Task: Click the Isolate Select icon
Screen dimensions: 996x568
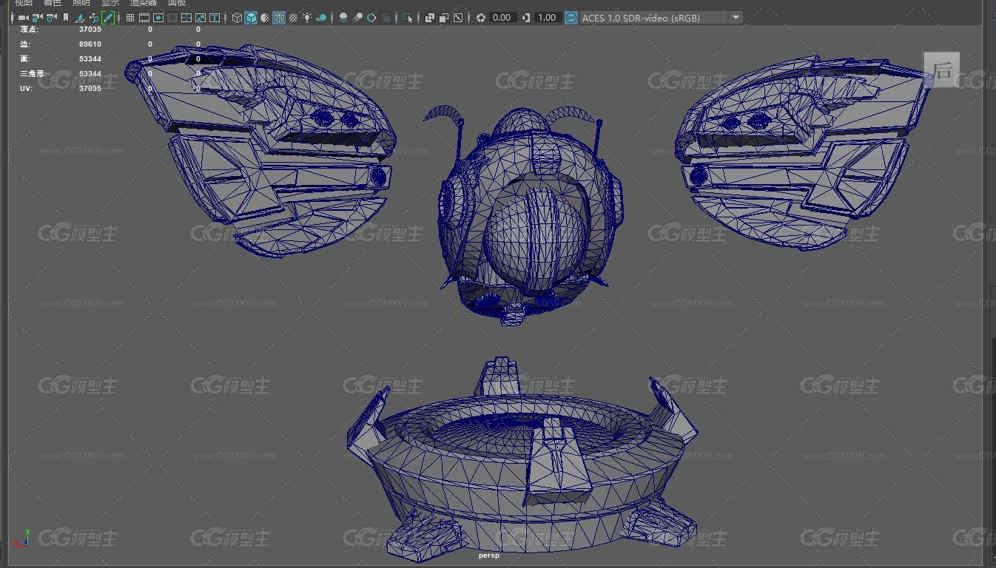Action: click(x=408, y=18)
